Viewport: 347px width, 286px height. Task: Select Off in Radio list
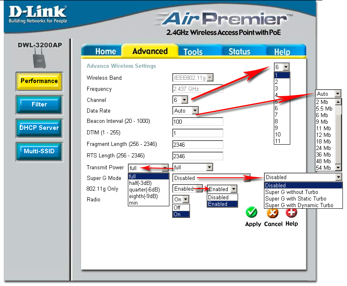(x=181, y=208)
